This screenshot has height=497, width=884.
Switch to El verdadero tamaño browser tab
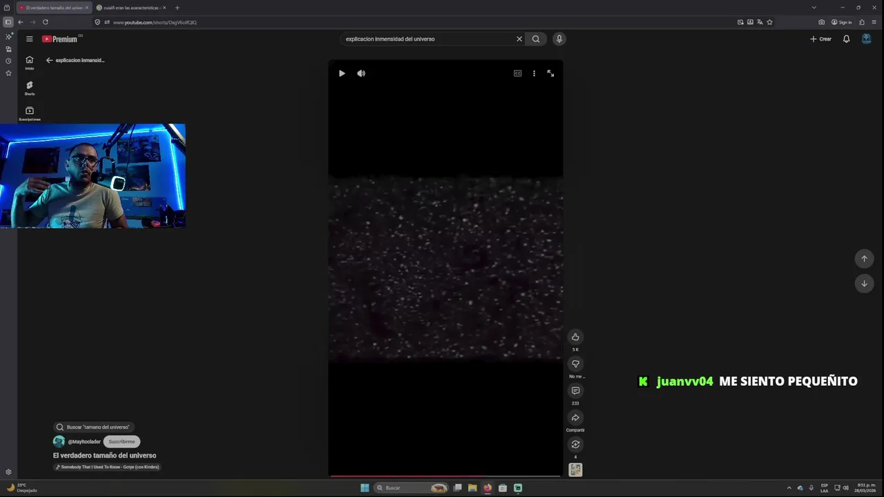[54, 8]
